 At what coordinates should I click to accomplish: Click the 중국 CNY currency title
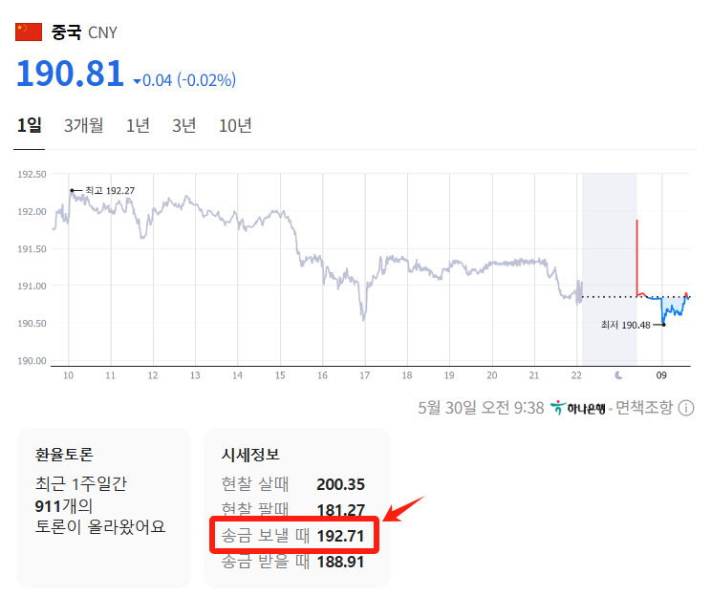point(83,32)
